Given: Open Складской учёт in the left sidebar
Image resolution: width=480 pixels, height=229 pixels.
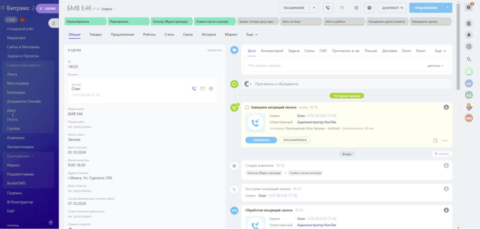Looking at the screenshot, I should pyautogui.click(x=20, y=29).
